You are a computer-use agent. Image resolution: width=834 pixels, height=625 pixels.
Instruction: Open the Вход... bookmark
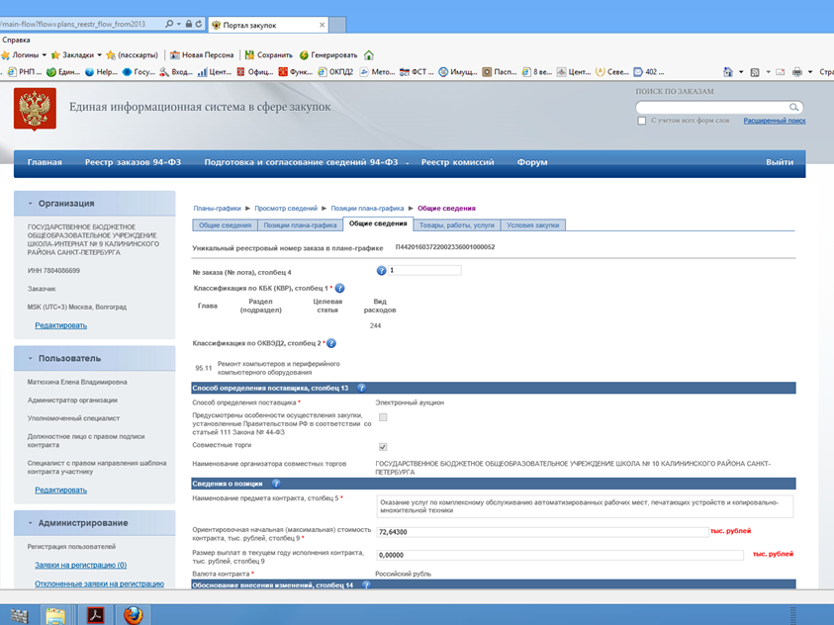[176, 72]
